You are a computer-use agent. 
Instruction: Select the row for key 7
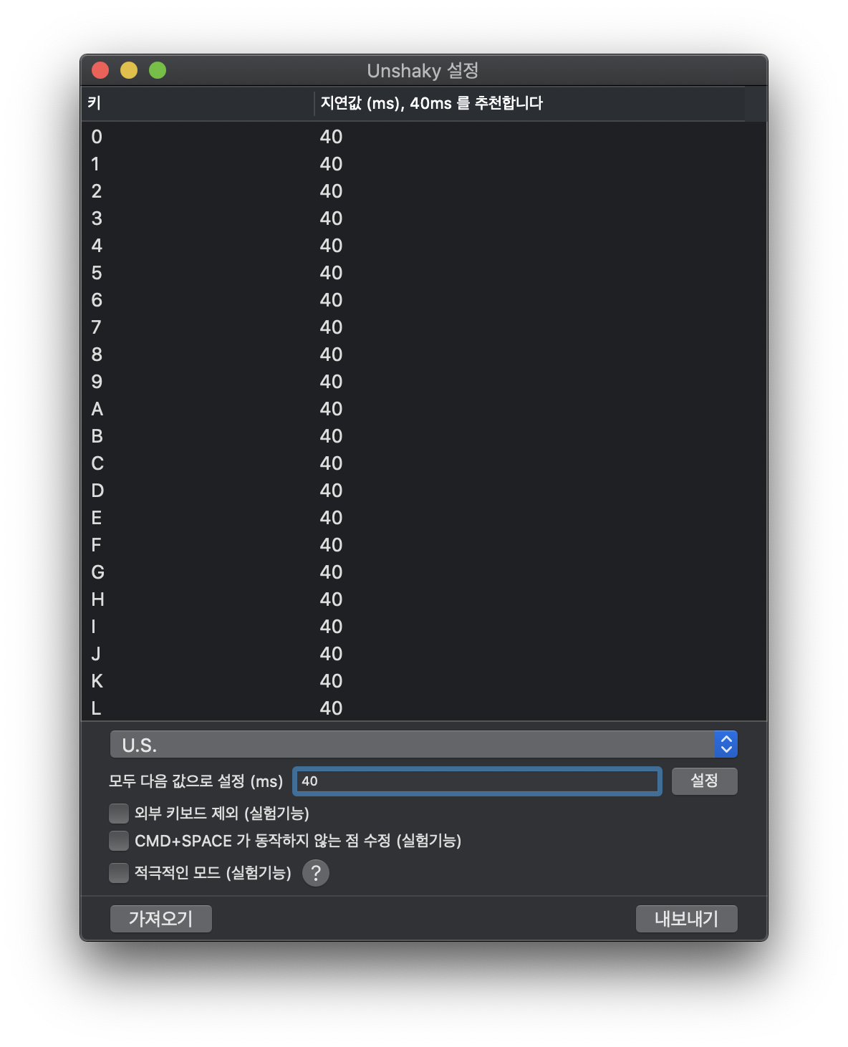click(423, 327)
